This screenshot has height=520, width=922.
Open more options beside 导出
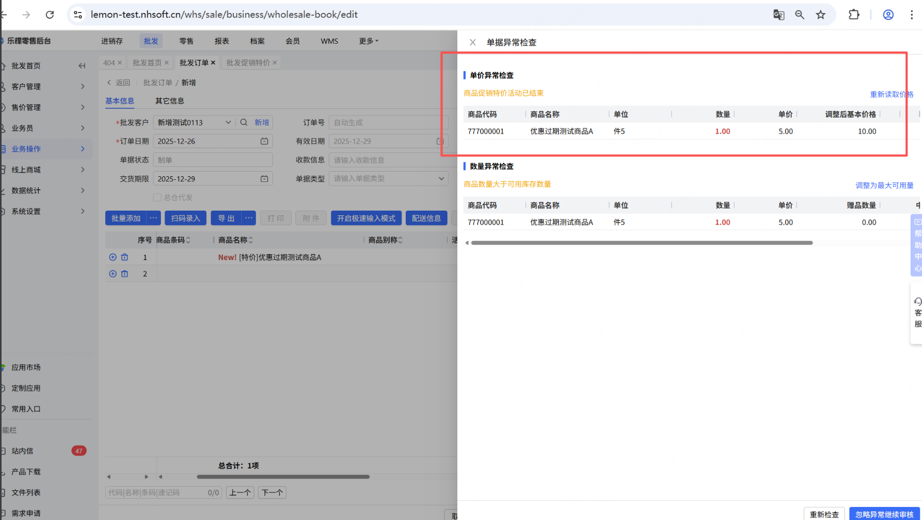click(x=248, y=218)
